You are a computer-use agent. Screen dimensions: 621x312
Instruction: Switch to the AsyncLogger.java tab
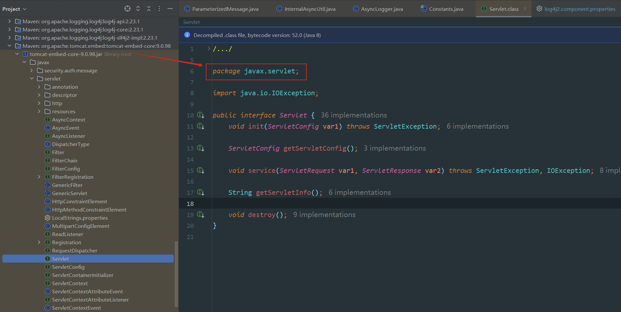381,9
